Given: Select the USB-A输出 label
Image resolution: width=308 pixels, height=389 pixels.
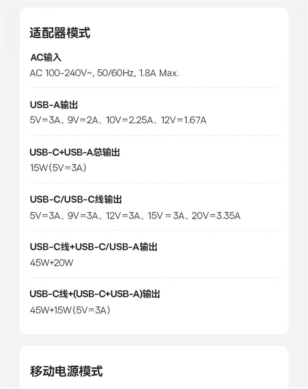Looking at the screenshot, I should (54, 105).
